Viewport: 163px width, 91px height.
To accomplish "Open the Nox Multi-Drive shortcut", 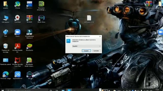I will [41, 19].
